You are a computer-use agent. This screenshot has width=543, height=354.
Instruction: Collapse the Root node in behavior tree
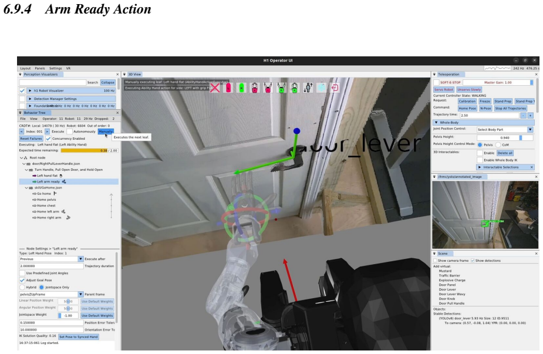(21, 157)
